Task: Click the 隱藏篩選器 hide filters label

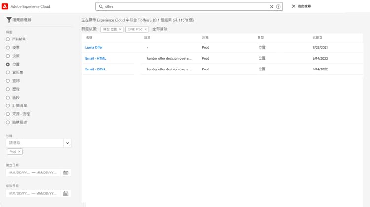Action: (22, 20)
